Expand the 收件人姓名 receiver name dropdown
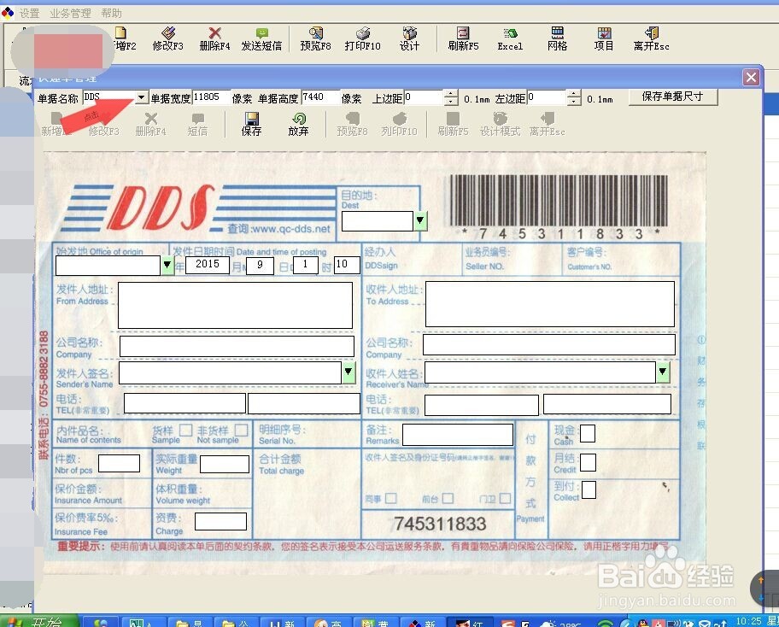The width and height of the screenshot is (779, 627). 663,372
